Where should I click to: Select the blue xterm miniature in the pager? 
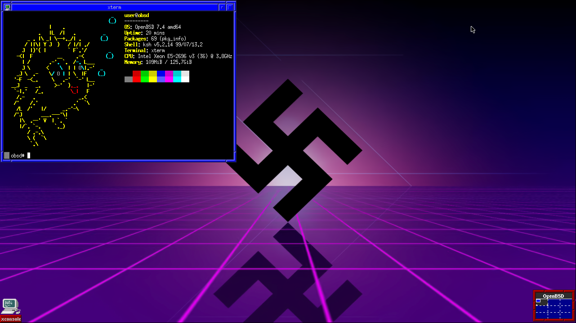tap(538, 301)
